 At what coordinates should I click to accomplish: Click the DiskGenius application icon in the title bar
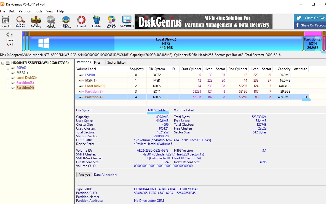click(x=2, y=4)
